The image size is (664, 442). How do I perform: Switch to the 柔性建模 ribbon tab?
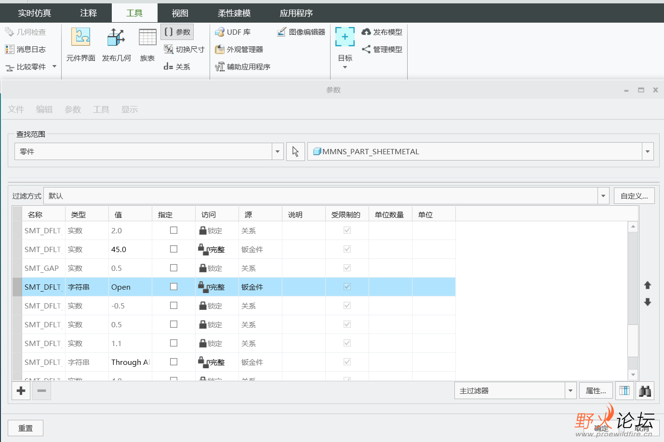click(234, 13)
